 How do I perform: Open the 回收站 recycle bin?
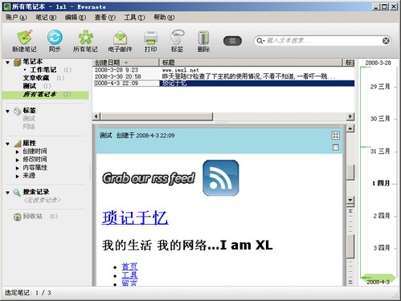click(x=33, y=216)
